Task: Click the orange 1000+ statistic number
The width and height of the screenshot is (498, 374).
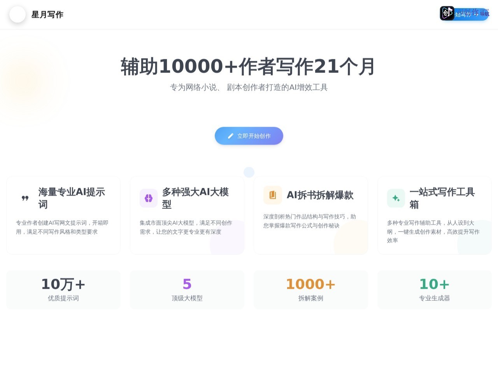Action: click(x=311, y=284)
